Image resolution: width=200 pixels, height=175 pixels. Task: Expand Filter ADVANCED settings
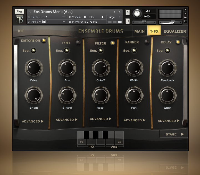[101, 119]
